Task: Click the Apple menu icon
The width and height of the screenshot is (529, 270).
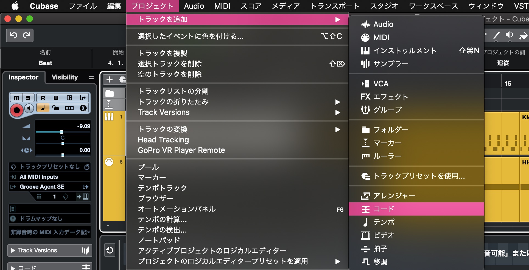Action: tap(15, 6)
